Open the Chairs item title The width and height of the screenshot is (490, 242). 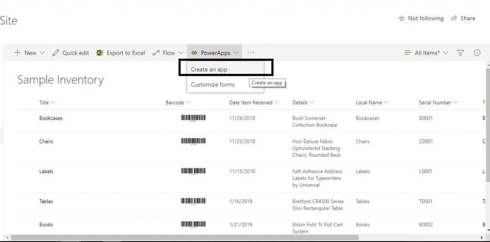(x=46, y=141)
